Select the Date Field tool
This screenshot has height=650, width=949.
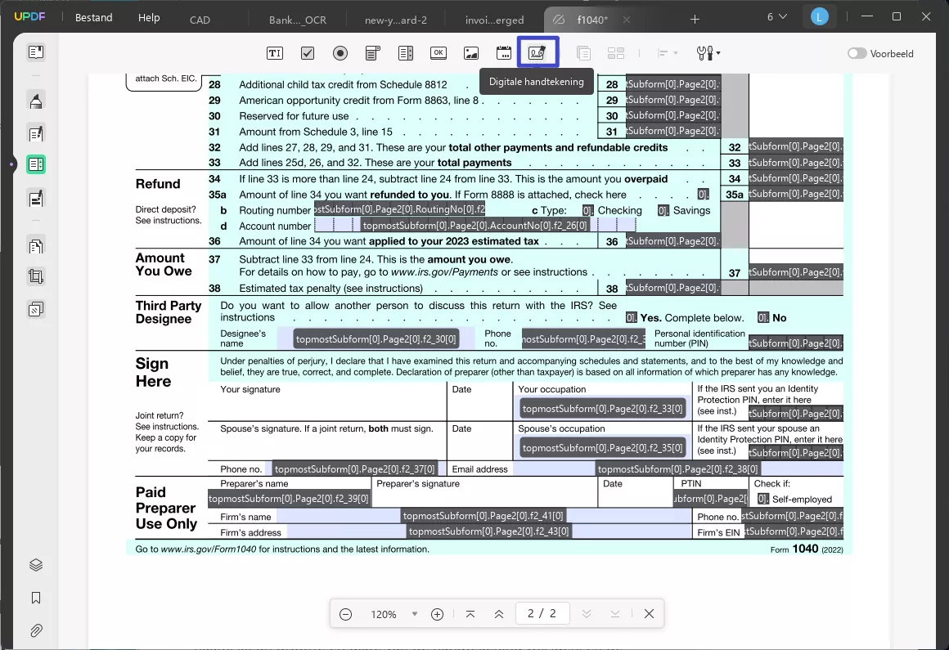click(x=504, y=53)
